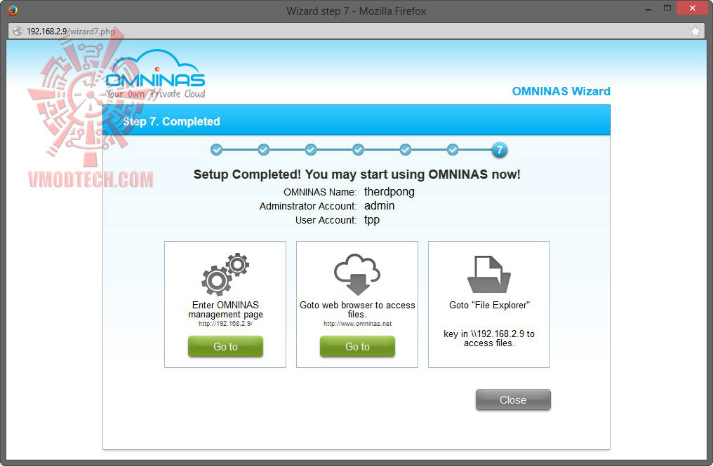This screenshot has height=466, width=713.
Task: Click the OMNINAS cloud logo
Action: (x=156, y=74)
